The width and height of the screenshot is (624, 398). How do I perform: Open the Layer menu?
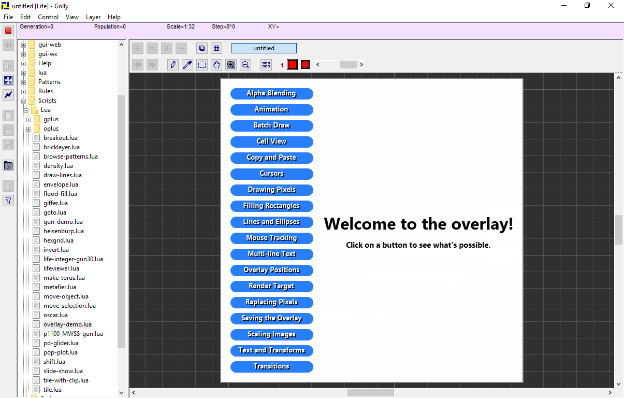[x=93, y=17]
